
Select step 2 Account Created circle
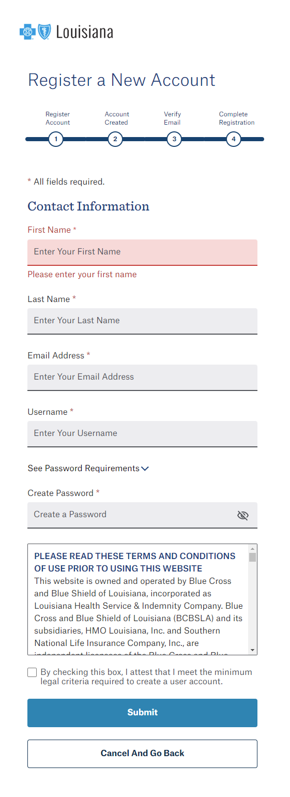point(115,139)
